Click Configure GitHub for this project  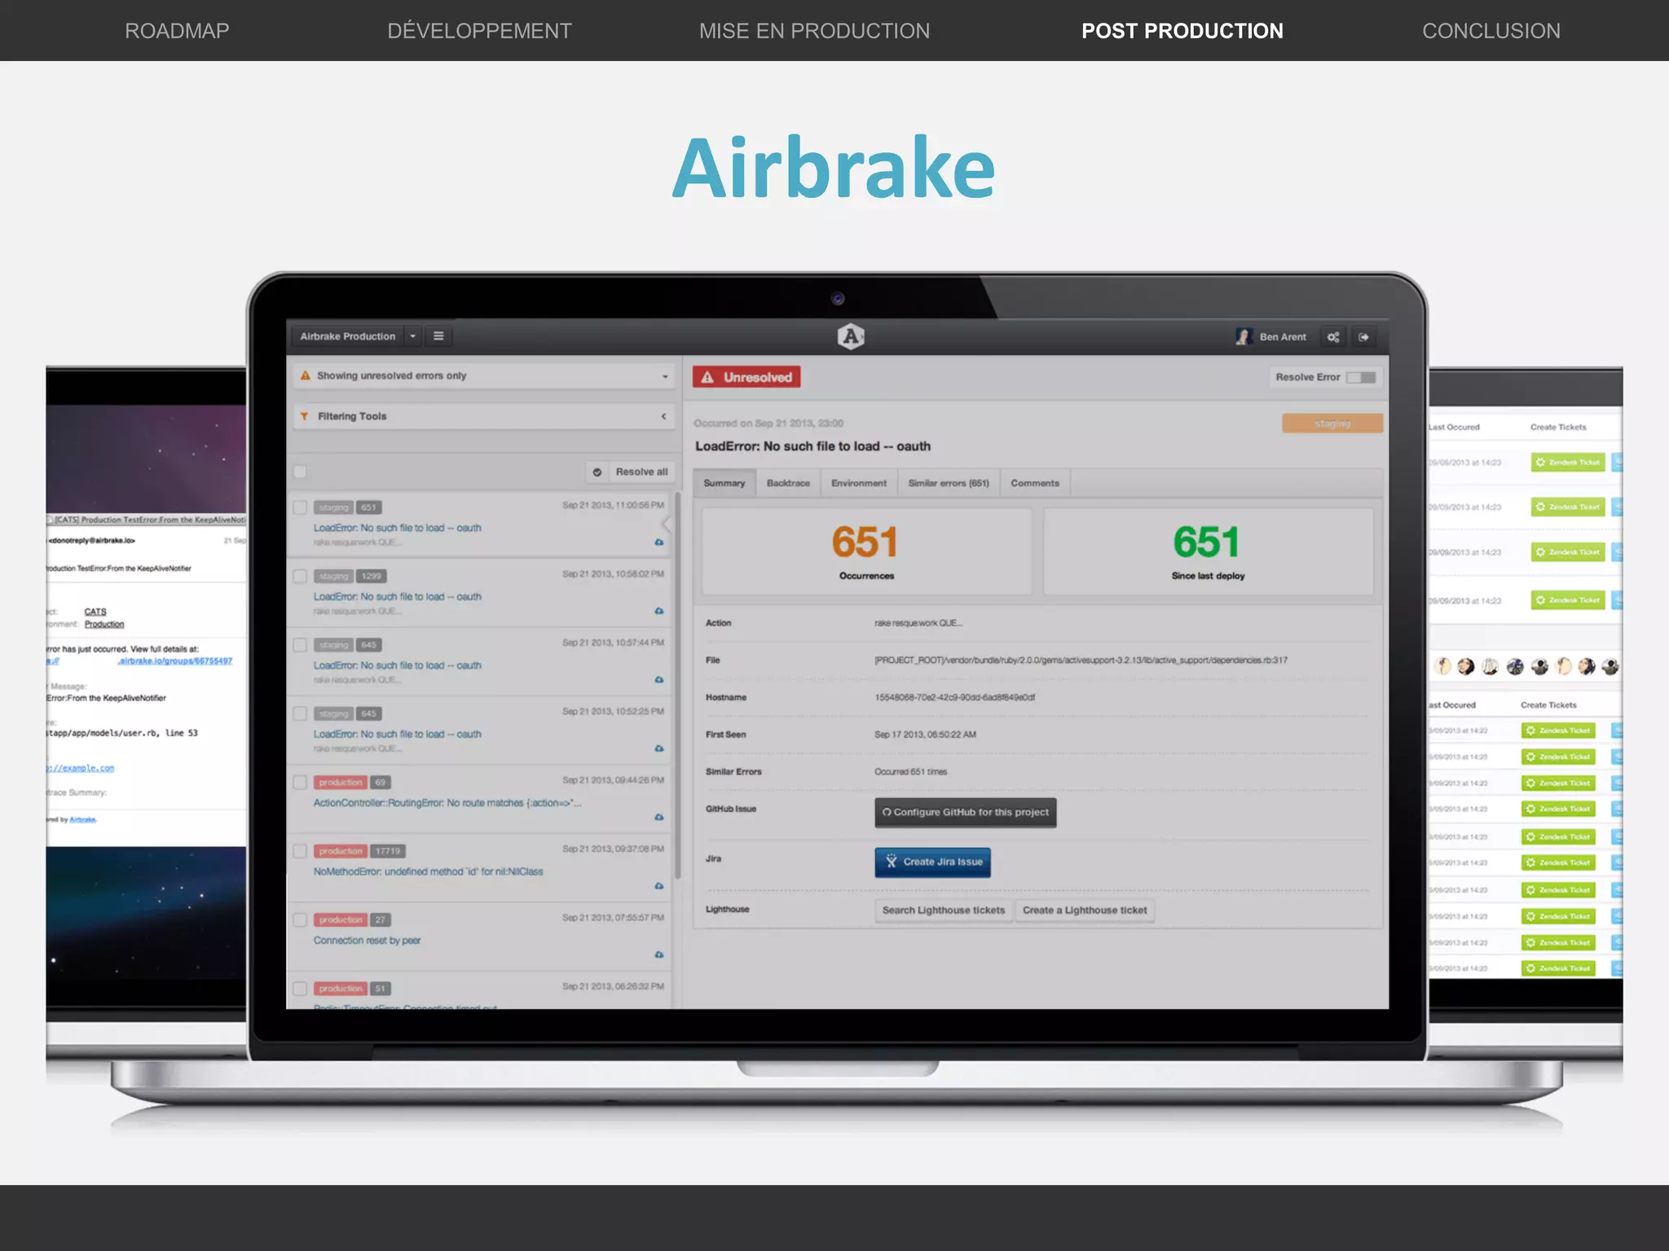click(966, 813)
